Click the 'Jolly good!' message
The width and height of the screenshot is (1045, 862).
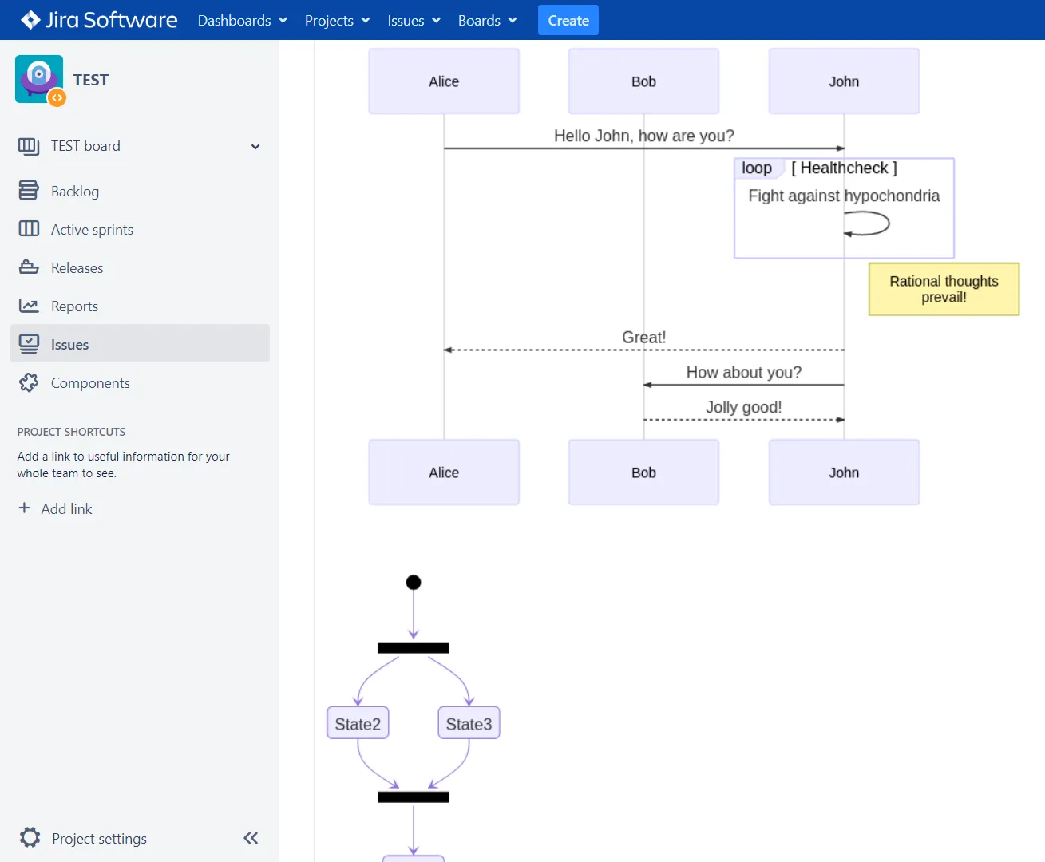click(743, 407)
